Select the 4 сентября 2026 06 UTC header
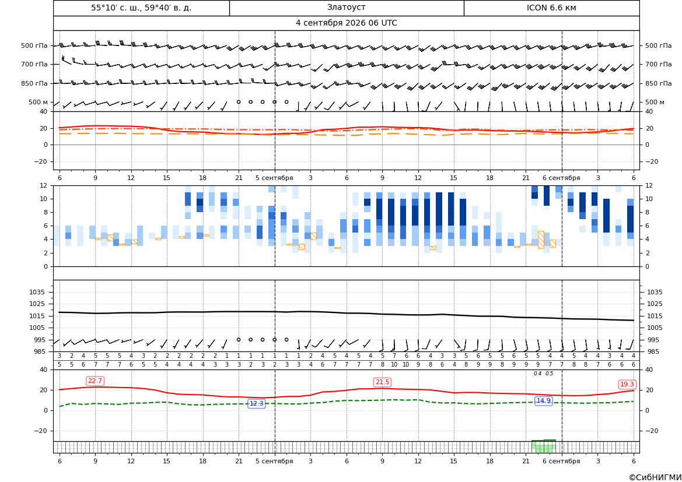This screenshot has width=682, height=482. (x=347, y=23)
